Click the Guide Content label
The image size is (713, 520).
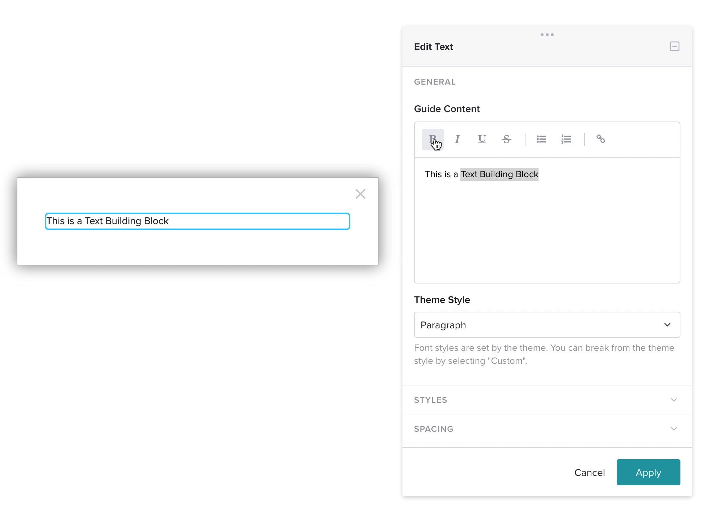(x=447, y=109)
